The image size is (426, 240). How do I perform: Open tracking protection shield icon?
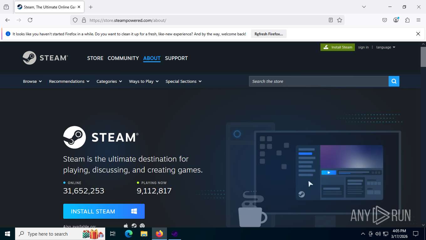click(75, 20)
